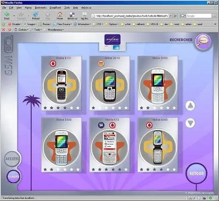219x201 pixels.
Task: Open the del.icio.us menu
Action: click(86, 8)
